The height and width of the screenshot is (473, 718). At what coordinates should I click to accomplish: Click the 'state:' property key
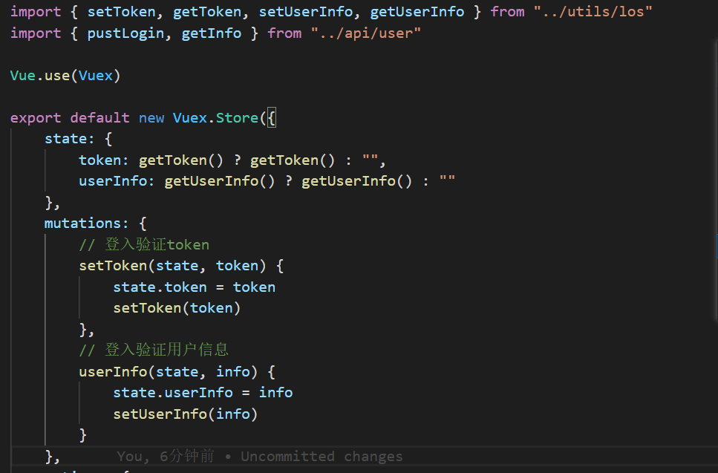70,139
